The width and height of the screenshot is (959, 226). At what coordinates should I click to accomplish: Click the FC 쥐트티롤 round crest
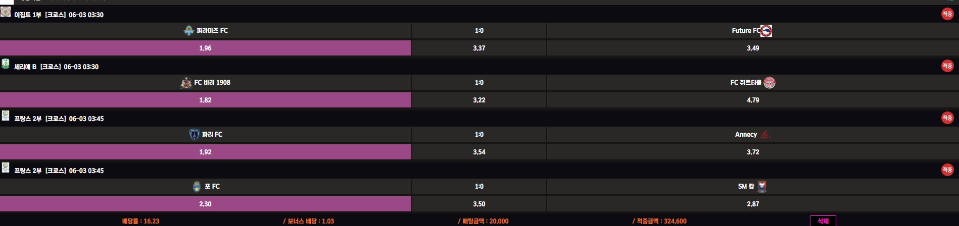pyautogui.click(x=769, y=83)
